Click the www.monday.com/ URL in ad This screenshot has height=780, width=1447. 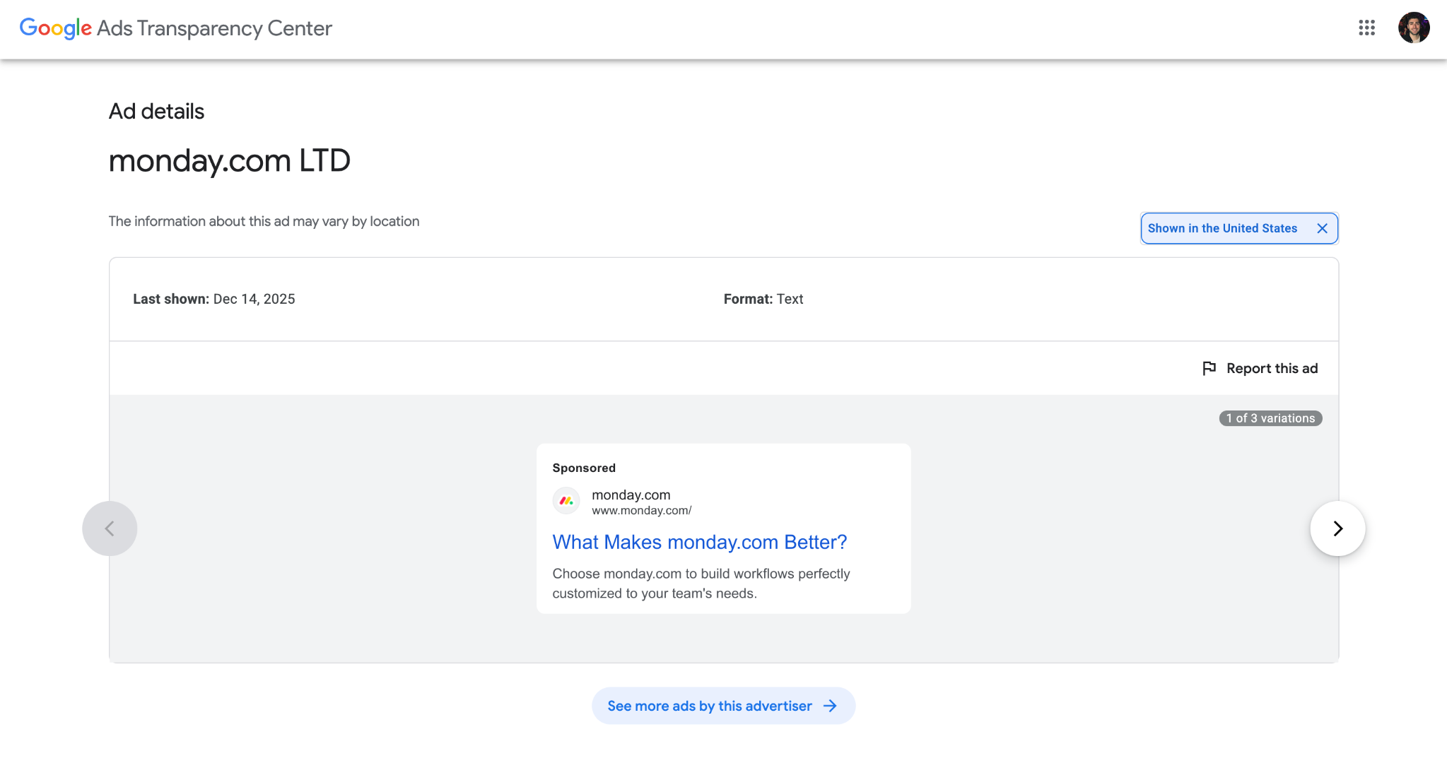(x=641, y=510)
